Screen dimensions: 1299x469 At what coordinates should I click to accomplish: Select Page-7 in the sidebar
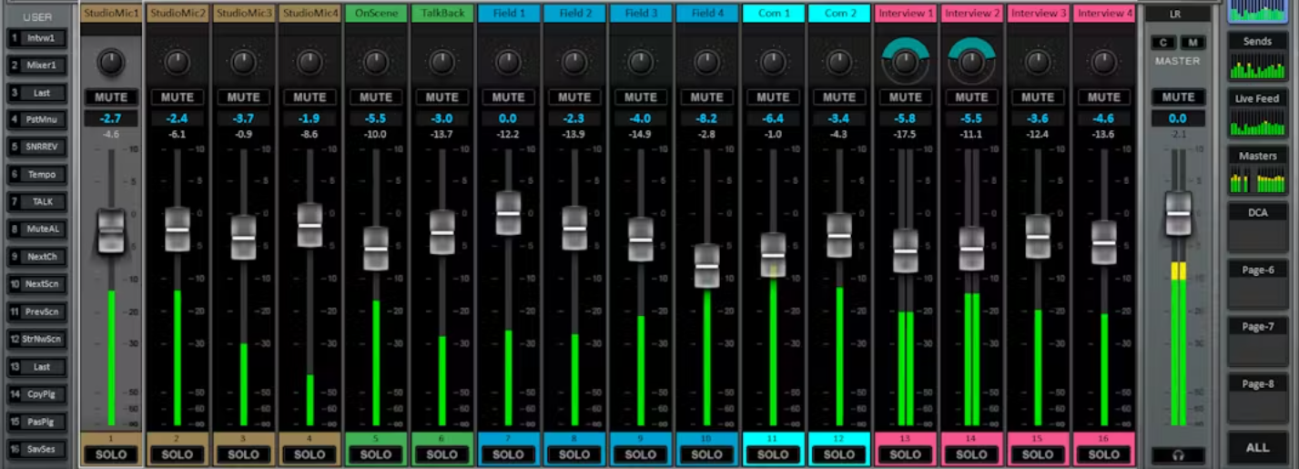(1257, 342)
